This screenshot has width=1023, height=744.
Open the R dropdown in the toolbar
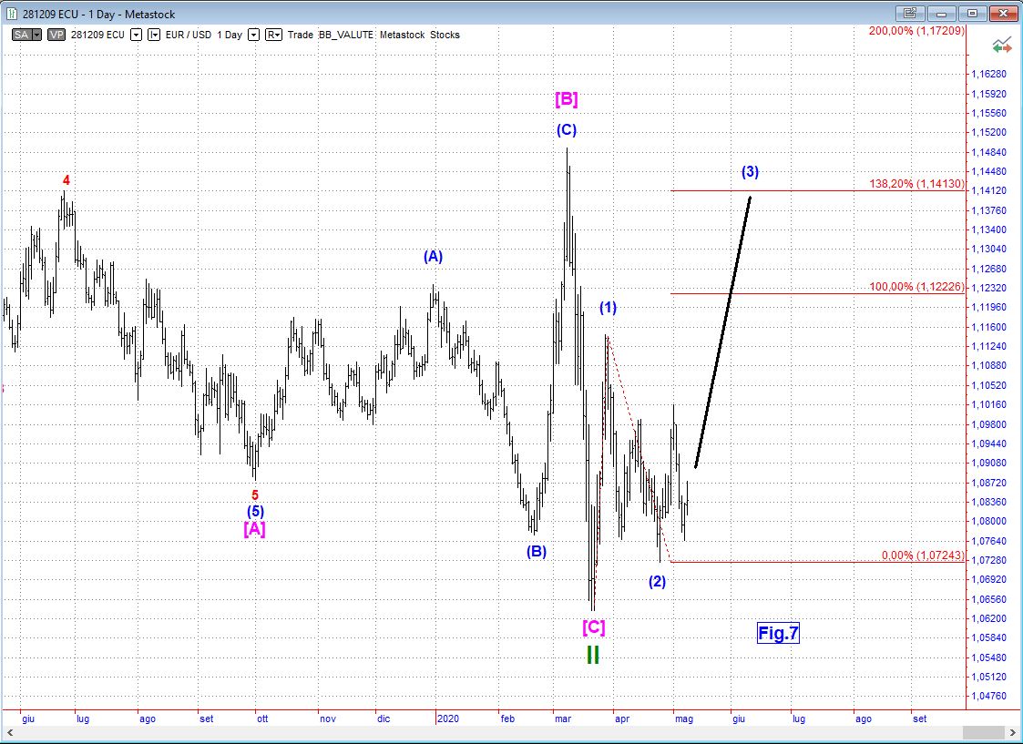click(x=274, y=35)
